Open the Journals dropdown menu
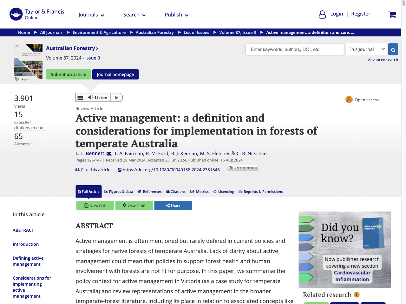The width and height of the screenshot is (406, 304). click(x=91, y=15)
